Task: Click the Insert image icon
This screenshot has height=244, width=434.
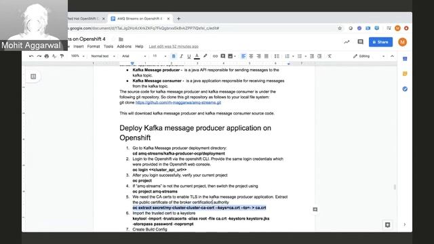Action: tap(231, 56)
